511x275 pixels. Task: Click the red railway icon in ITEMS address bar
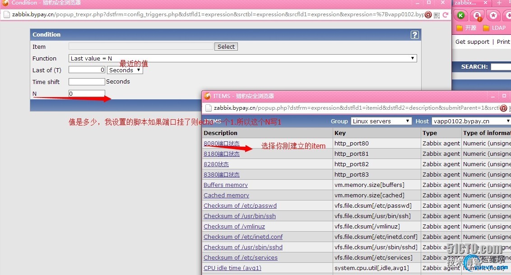tap(503, 108)
